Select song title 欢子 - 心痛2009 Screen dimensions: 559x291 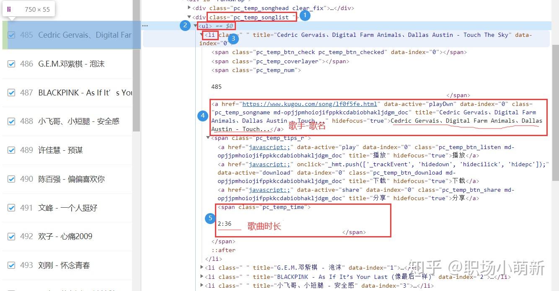coord(65,237)
